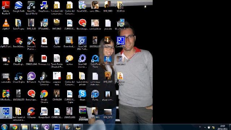Select the VLC cone clip0017 file

(x=6, y=24)
